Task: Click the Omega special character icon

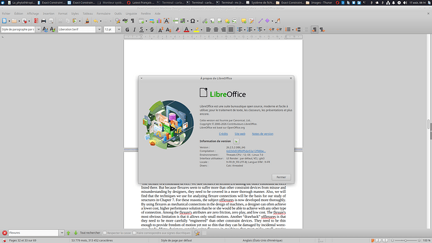Action: click(193, 21)
